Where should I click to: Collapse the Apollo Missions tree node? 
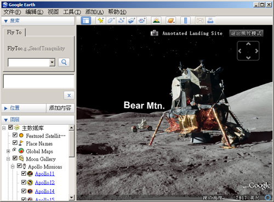[x=13, y=166]
